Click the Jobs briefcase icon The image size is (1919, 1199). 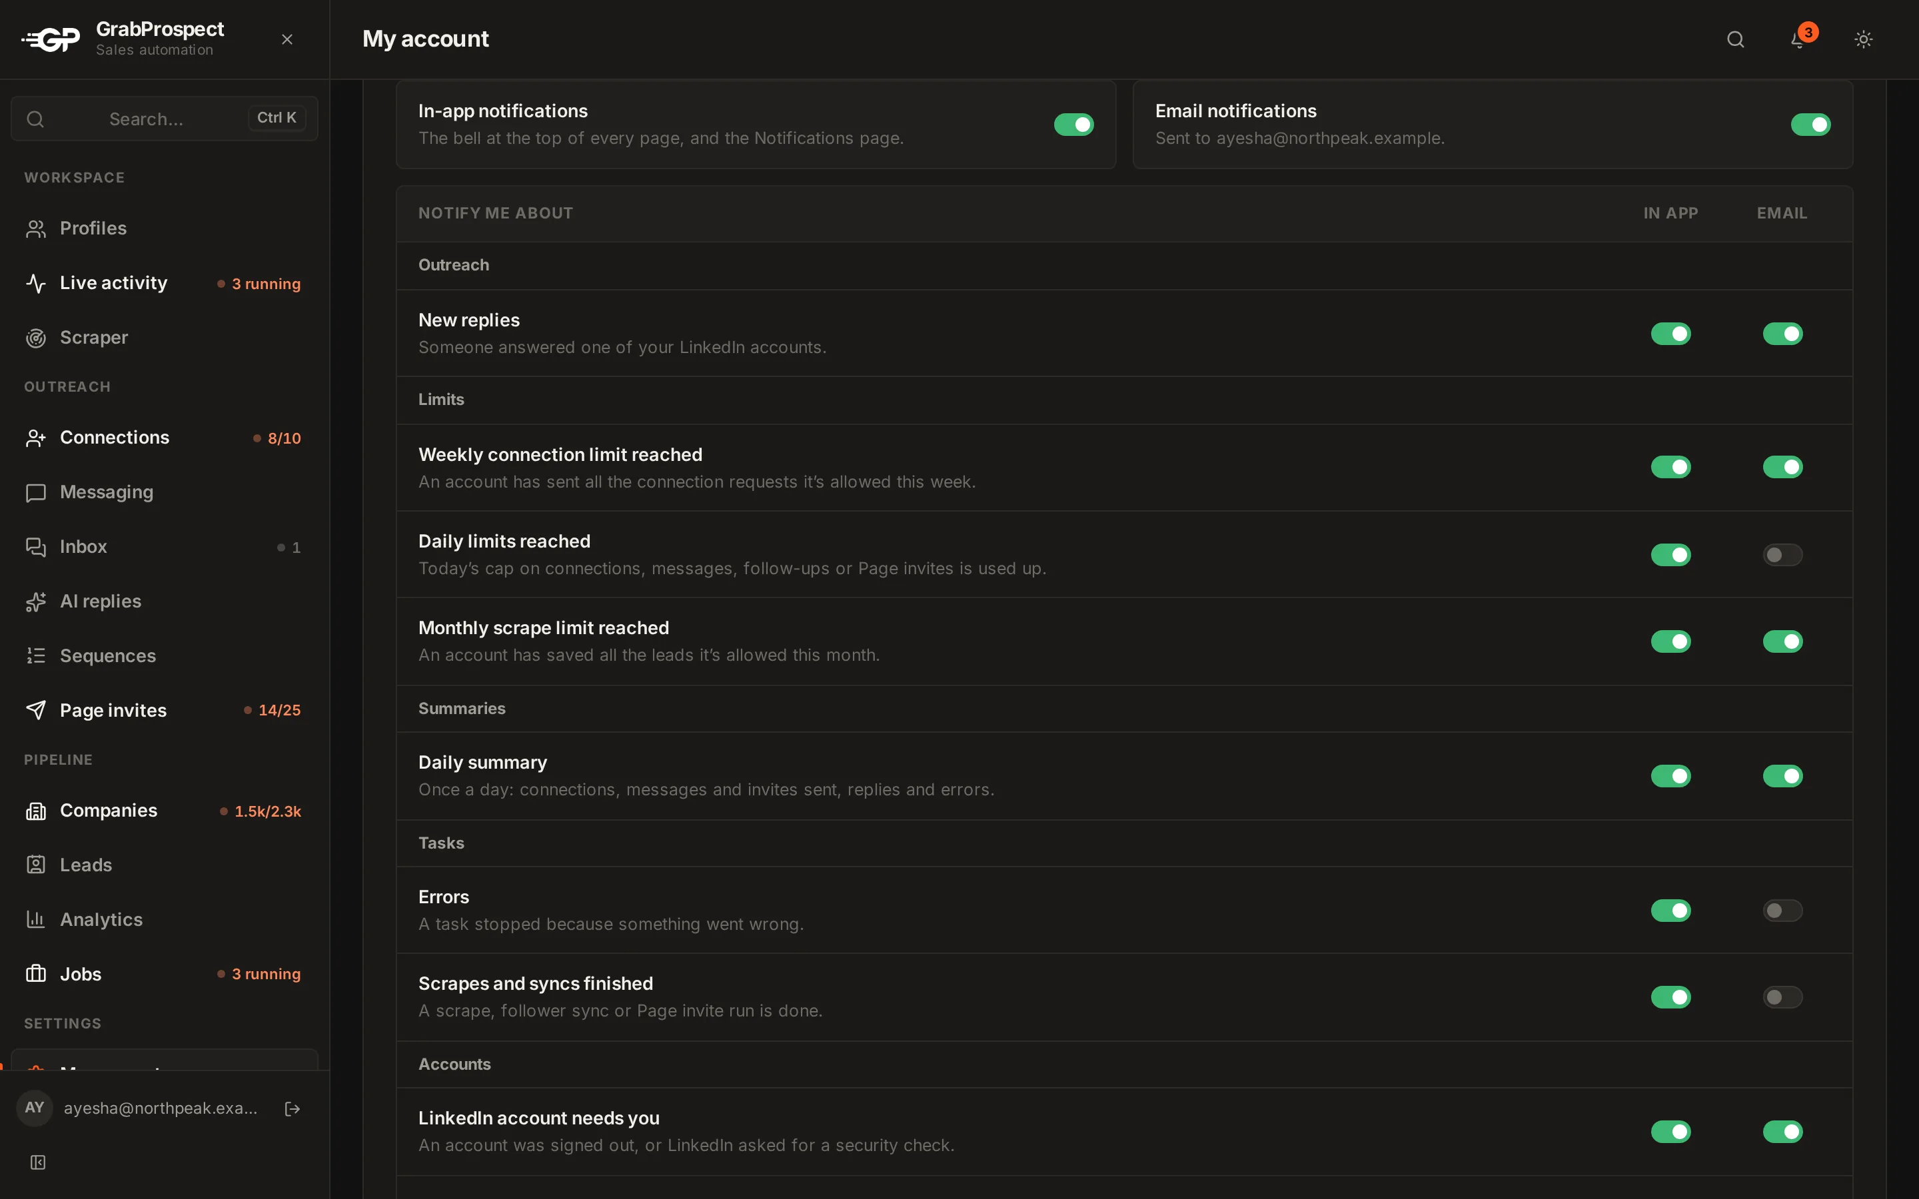pos(36,974)
